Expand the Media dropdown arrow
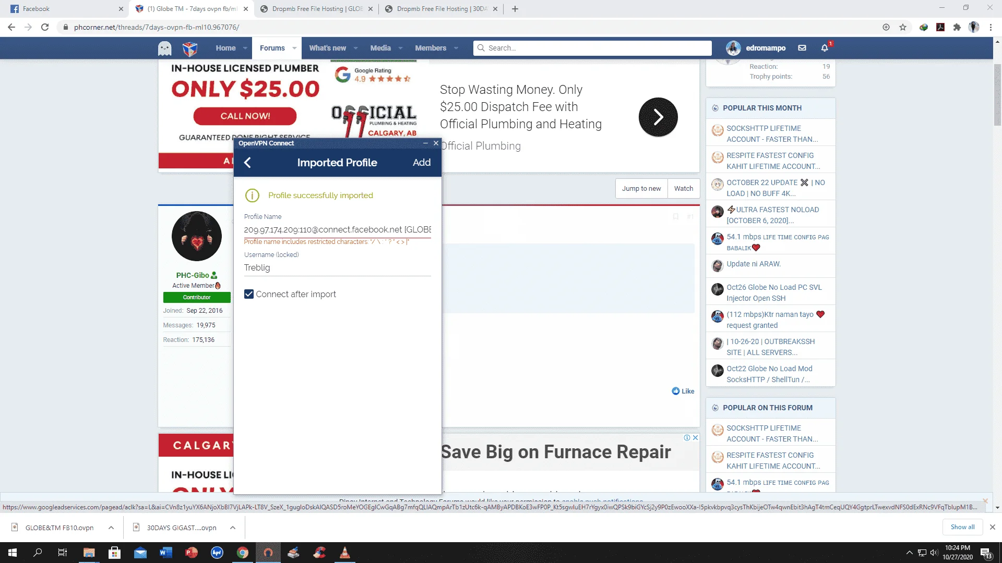 click(400, 48)
